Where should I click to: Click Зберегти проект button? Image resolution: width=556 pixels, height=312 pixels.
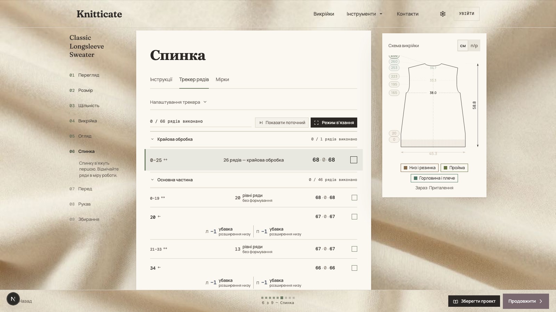474,301
